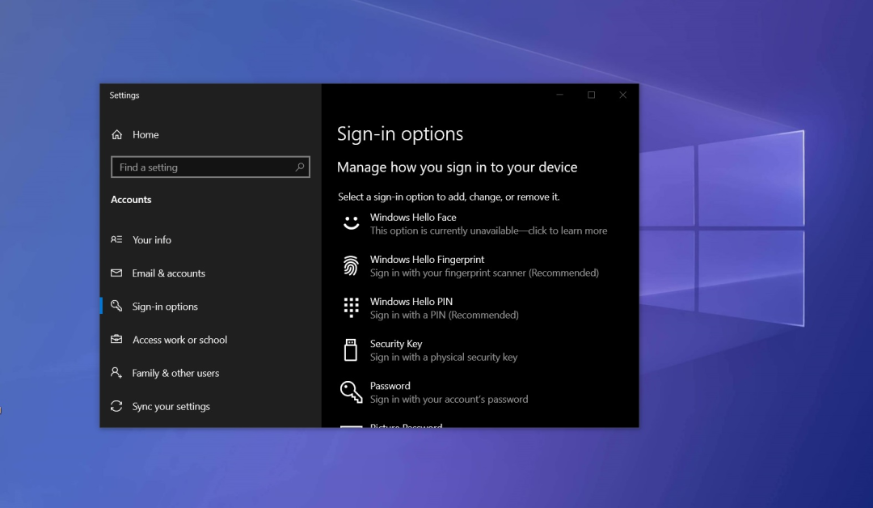Click the Find a setting search box

pos(202,167)
